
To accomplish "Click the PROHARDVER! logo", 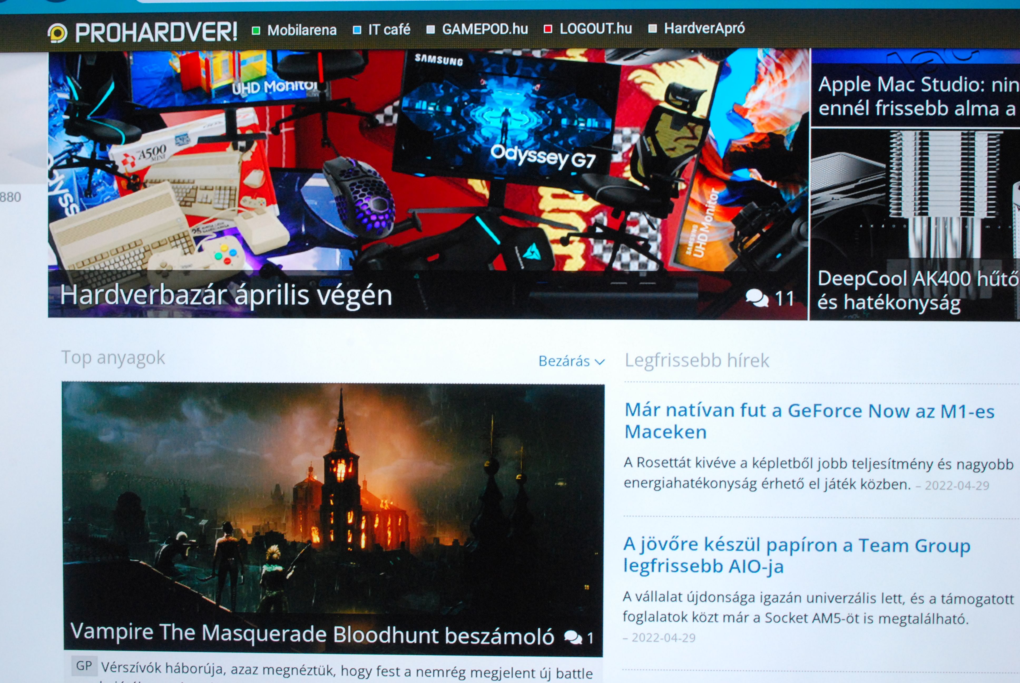I will coord(142,33).
